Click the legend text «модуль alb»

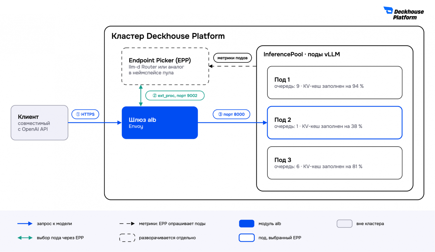pyautogui.click(x=270, y=224)
